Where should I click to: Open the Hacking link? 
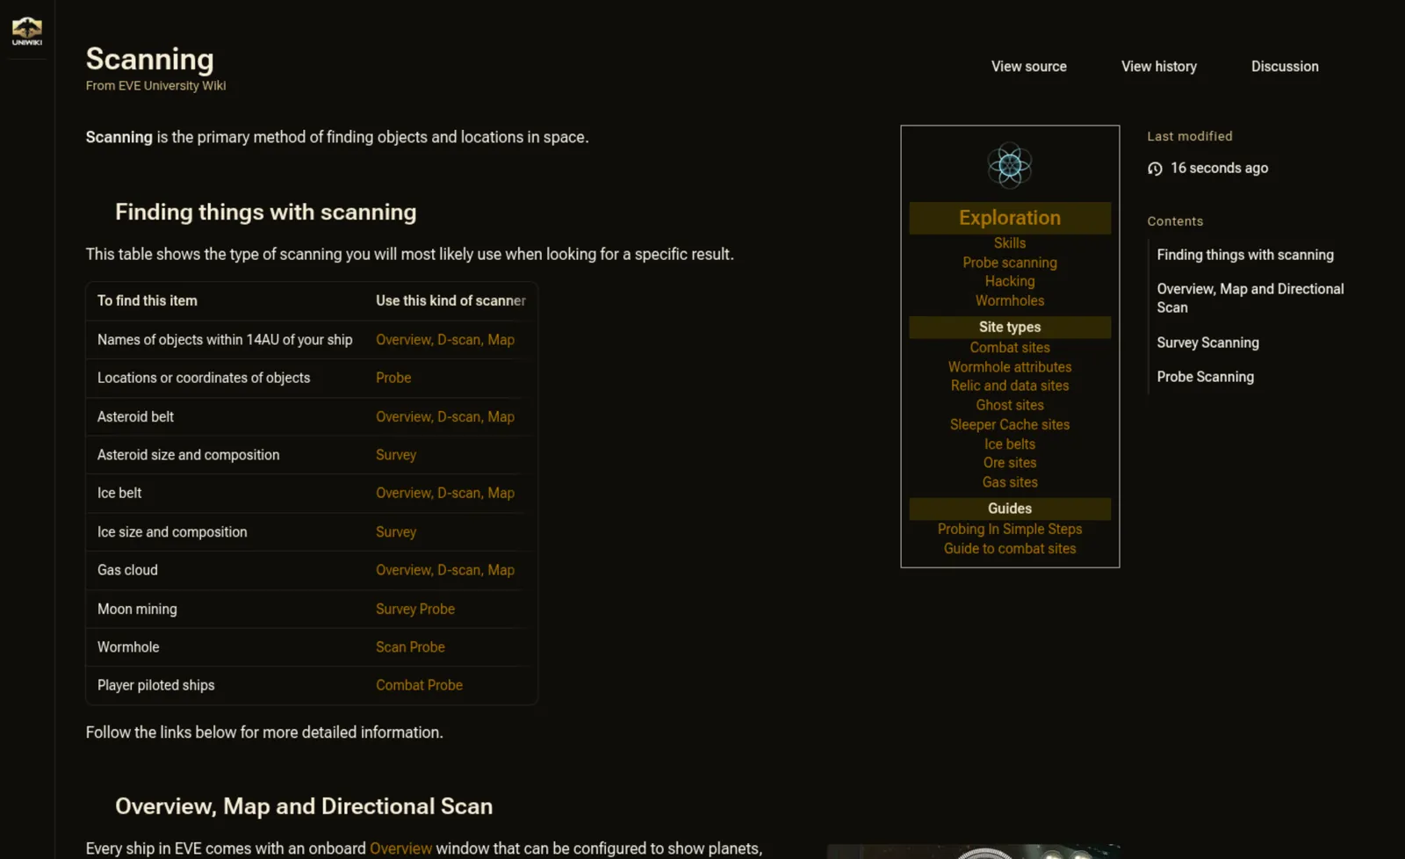click(1010, 281)
